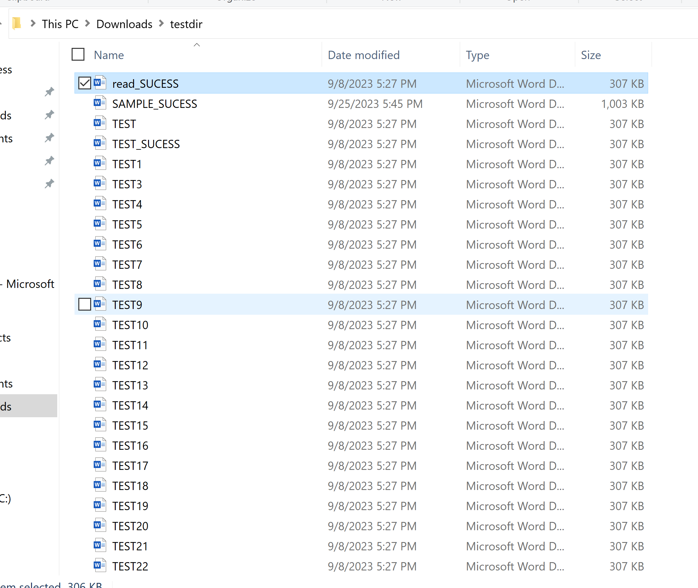Sort files by Name column

109,55
